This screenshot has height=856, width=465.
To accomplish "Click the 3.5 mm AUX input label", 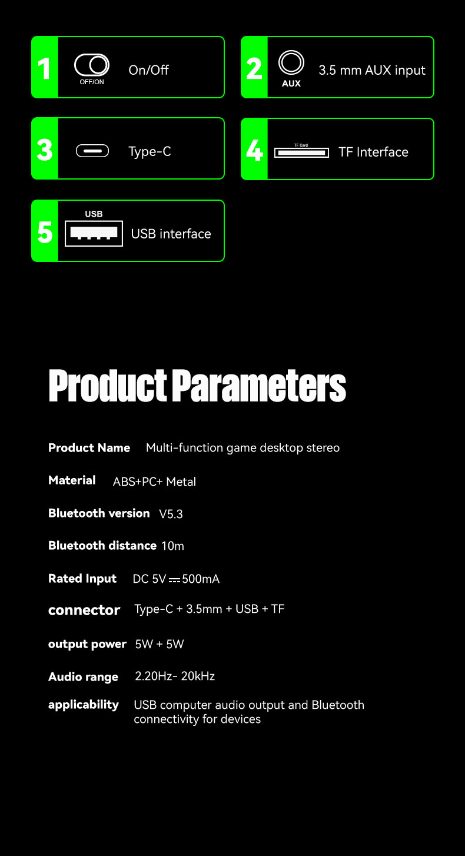I will tap(372, 70).
